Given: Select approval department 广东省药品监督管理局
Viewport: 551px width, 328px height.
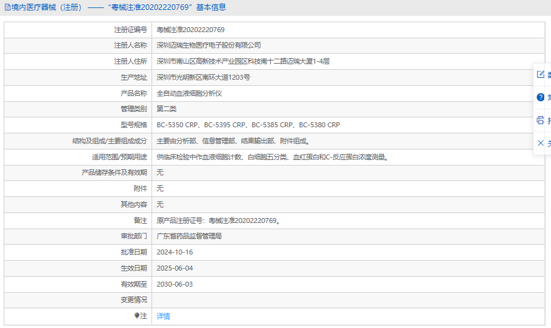Looking at the screenshot, I should [x=189, y=236].
